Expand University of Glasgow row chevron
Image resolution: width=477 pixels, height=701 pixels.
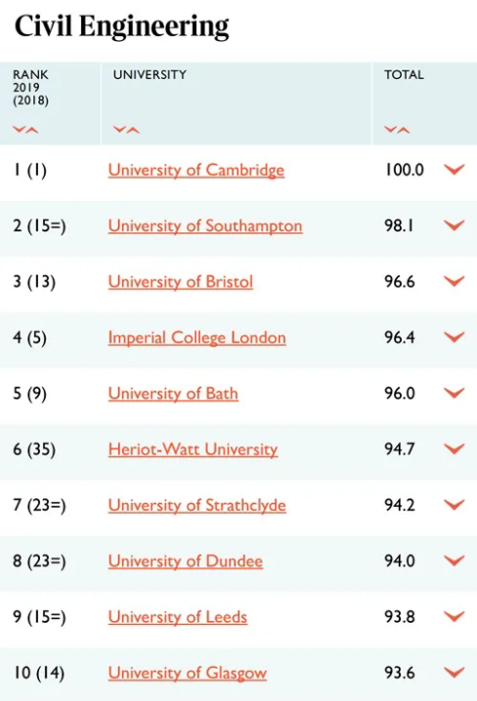pyautogui.click(x=455, y=673)
